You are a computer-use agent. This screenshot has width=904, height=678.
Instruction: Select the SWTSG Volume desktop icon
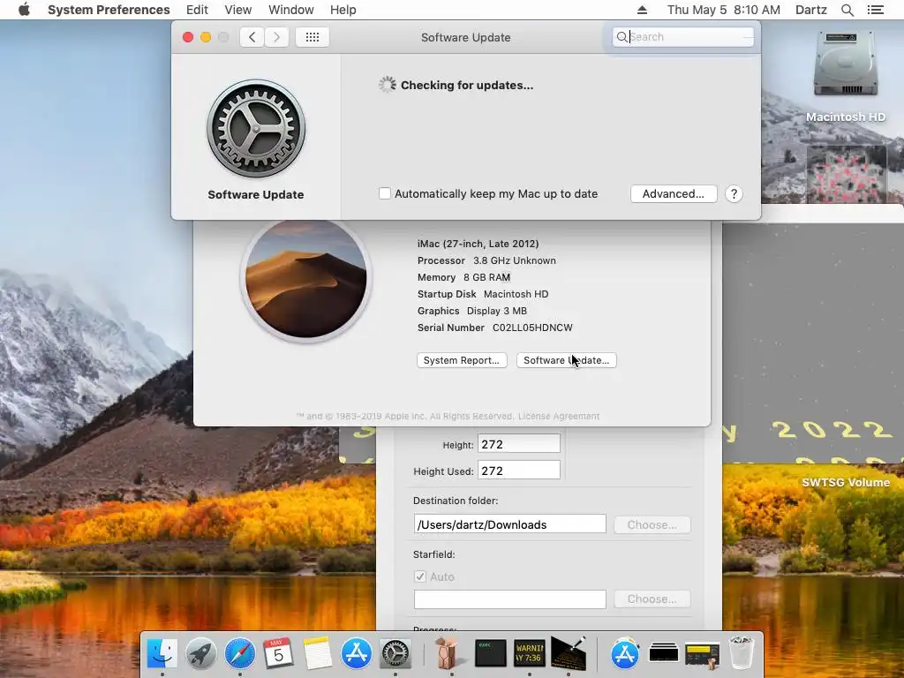pyautogui.click(x=845, y=483)
